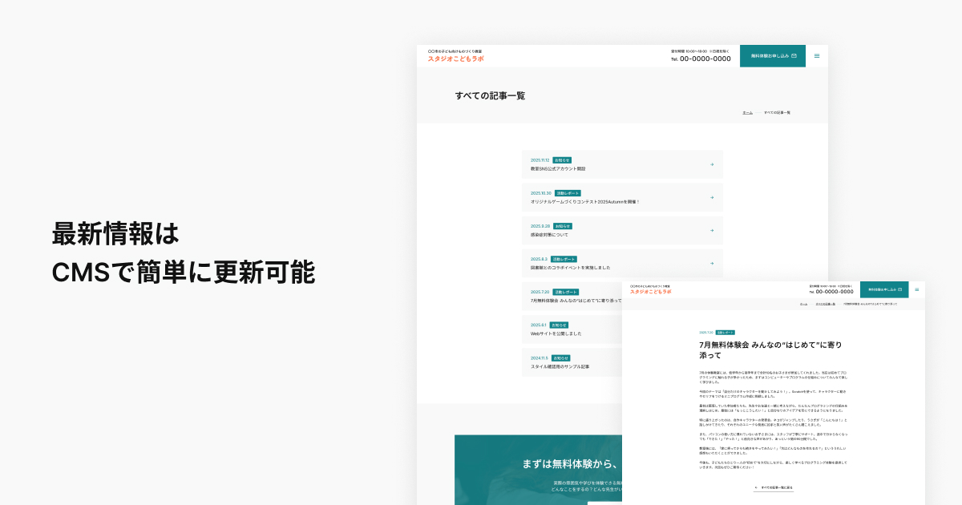Viewport: 962px width, 505px height.
Task: Click the date 2025.10.30 in the list
Action: point(541,193)
